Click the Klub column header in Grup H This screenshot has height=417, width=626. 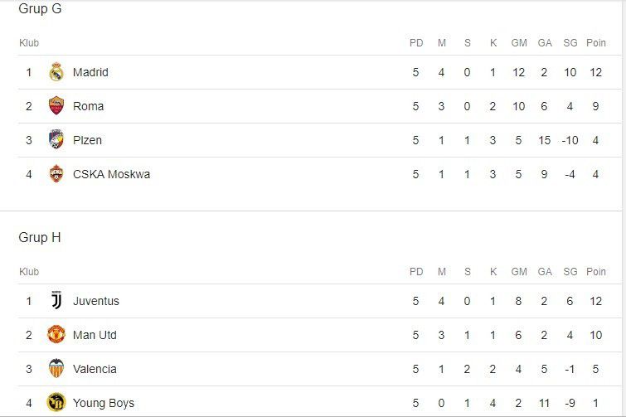click(x=29, y=271)
